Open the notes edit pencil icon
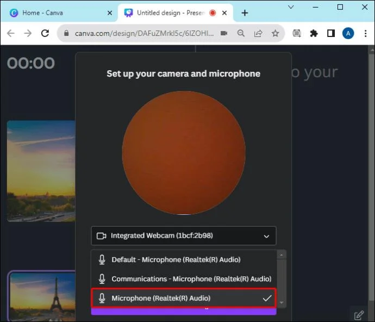Screen dimensions: 375x322 tap(359, 315)
